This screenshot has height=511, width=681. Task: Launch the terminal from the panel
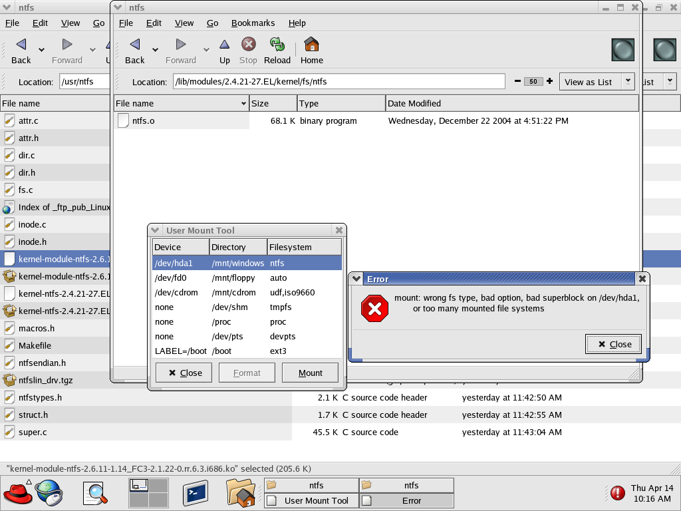pos(196,493)
